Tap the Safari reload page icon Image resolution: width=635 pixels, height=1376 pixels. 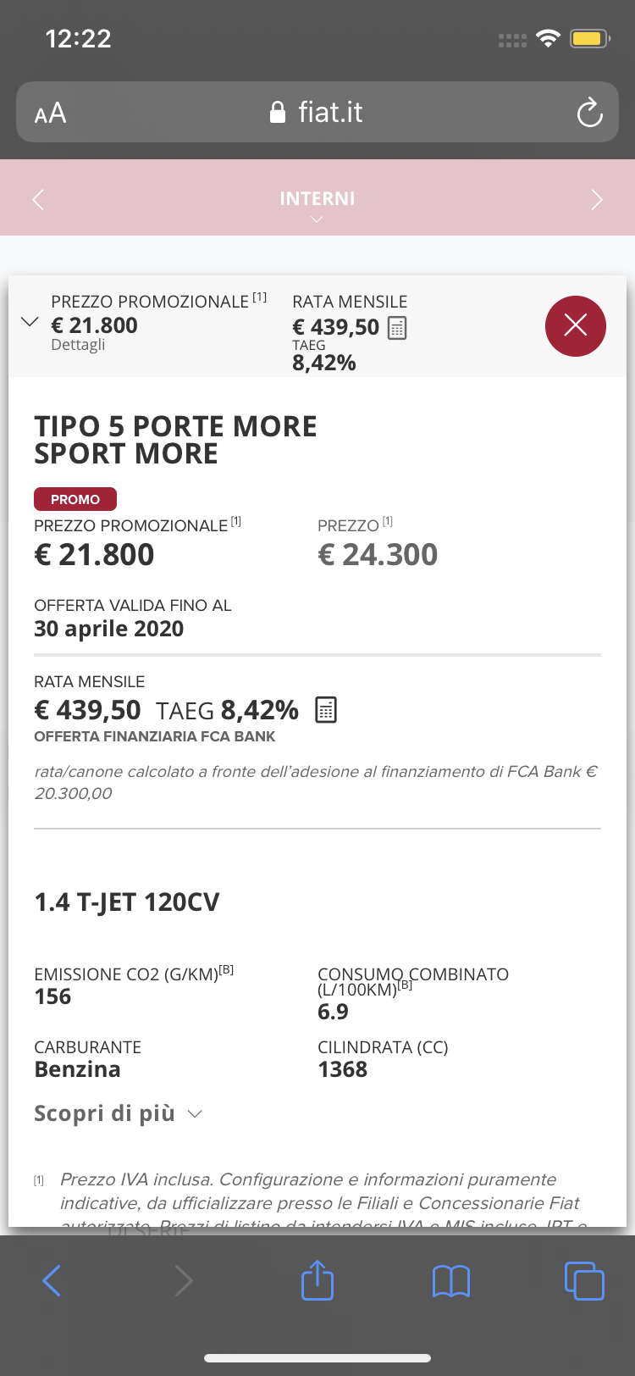click(589, 113)
